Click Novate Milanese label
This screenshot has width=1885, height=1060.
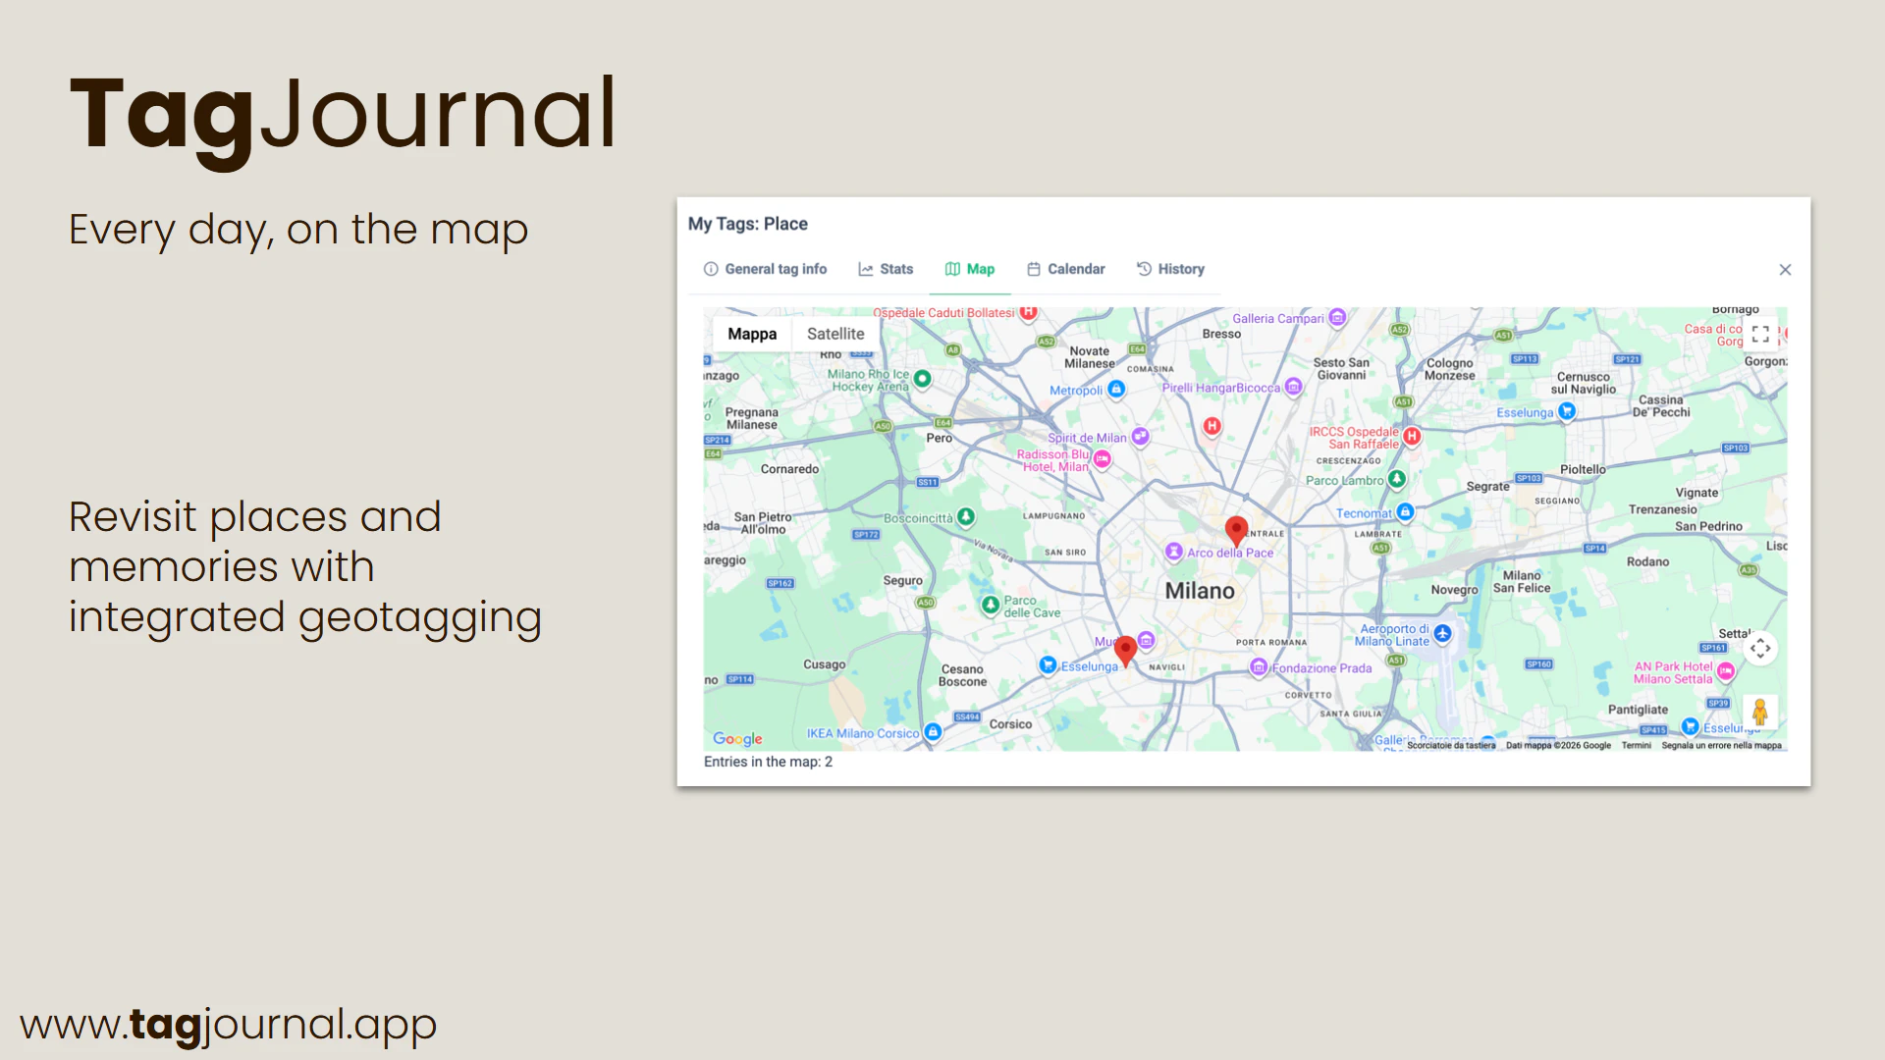1090,357
